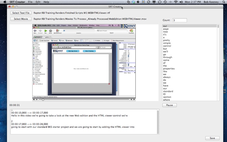The height and width of the screenshot is (142, 227).
Task: Open the Wi-Fi status menu
Action: 176,2
